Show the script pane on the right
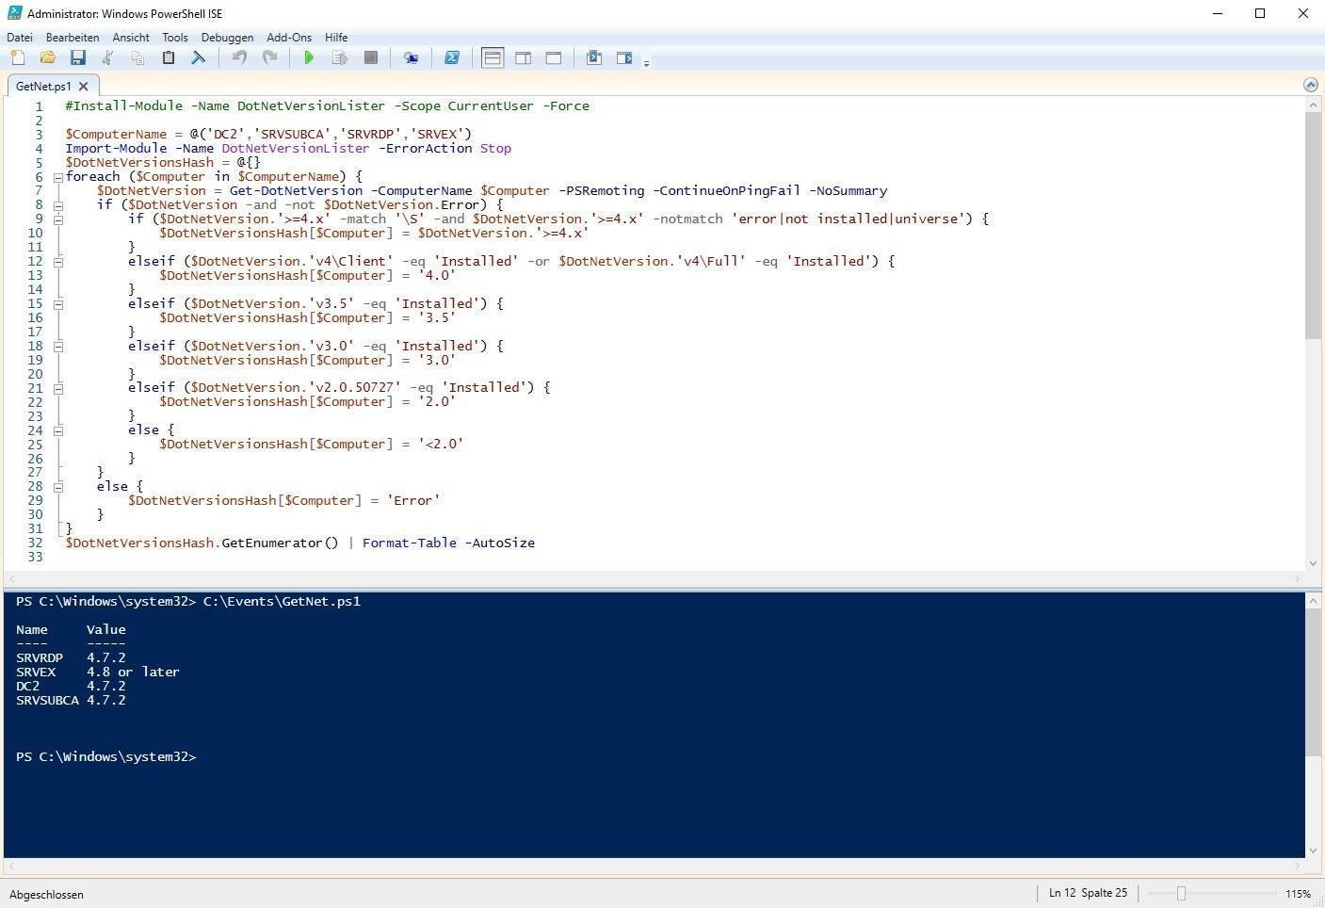 click(x=523, y=58)
